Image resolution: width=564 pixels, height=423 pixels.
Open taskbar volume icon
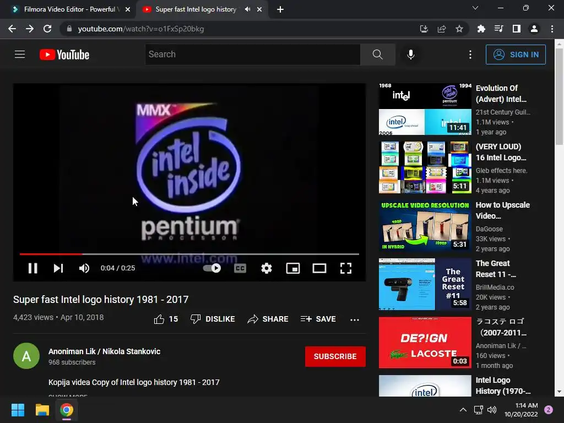click(x=492, y=410)
